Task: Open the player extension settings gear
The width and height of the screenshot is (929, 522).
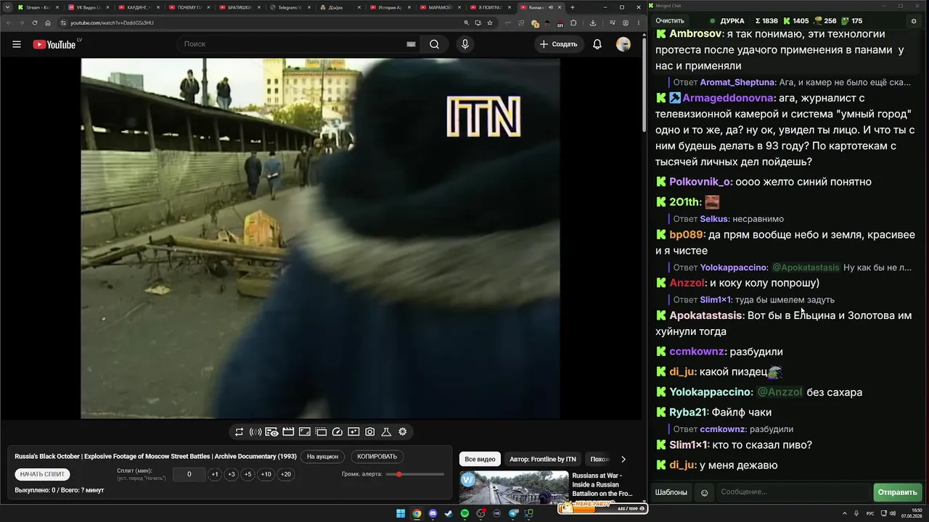Action: pos(403,432)
